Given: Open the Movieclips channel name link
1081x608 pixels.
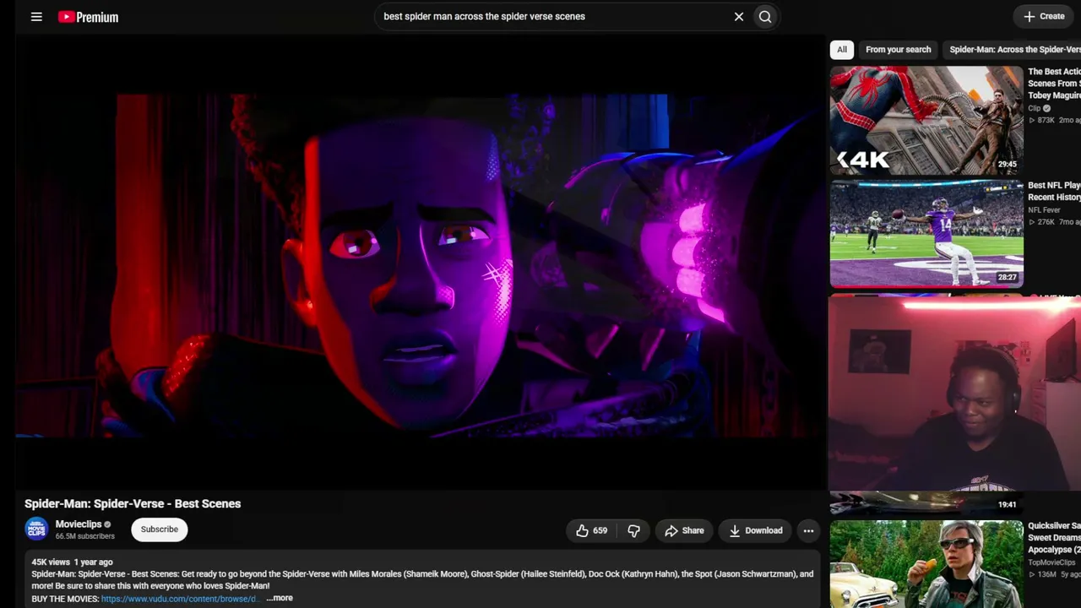Looking at the screenshot, I should 79,524.
